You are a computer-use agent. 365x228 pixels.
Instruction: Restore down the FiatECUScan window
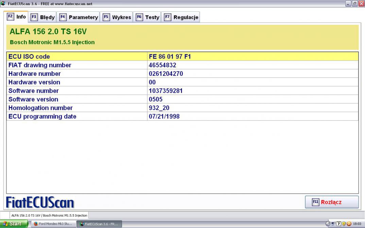tap(354, 3)
